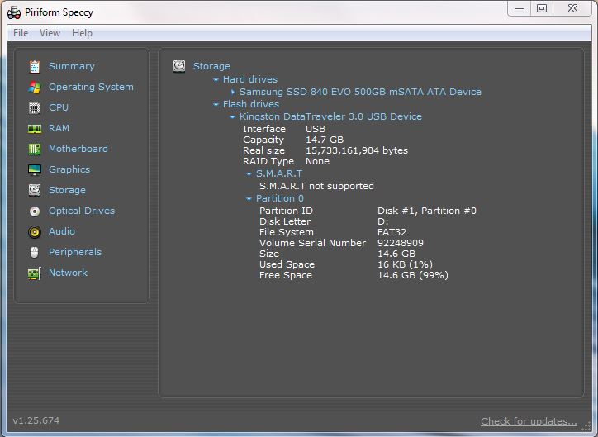
Task: Select the CPU chip icon
Action: click(35, 107)
